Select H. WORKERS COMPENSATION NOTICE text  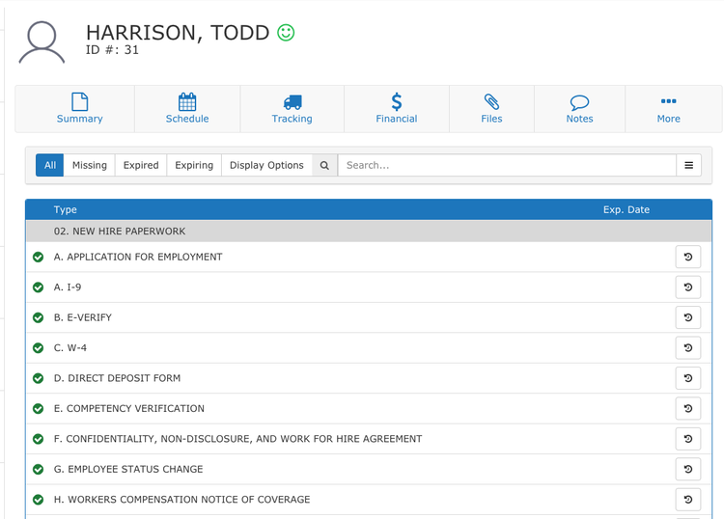click(x=181, y=500)
